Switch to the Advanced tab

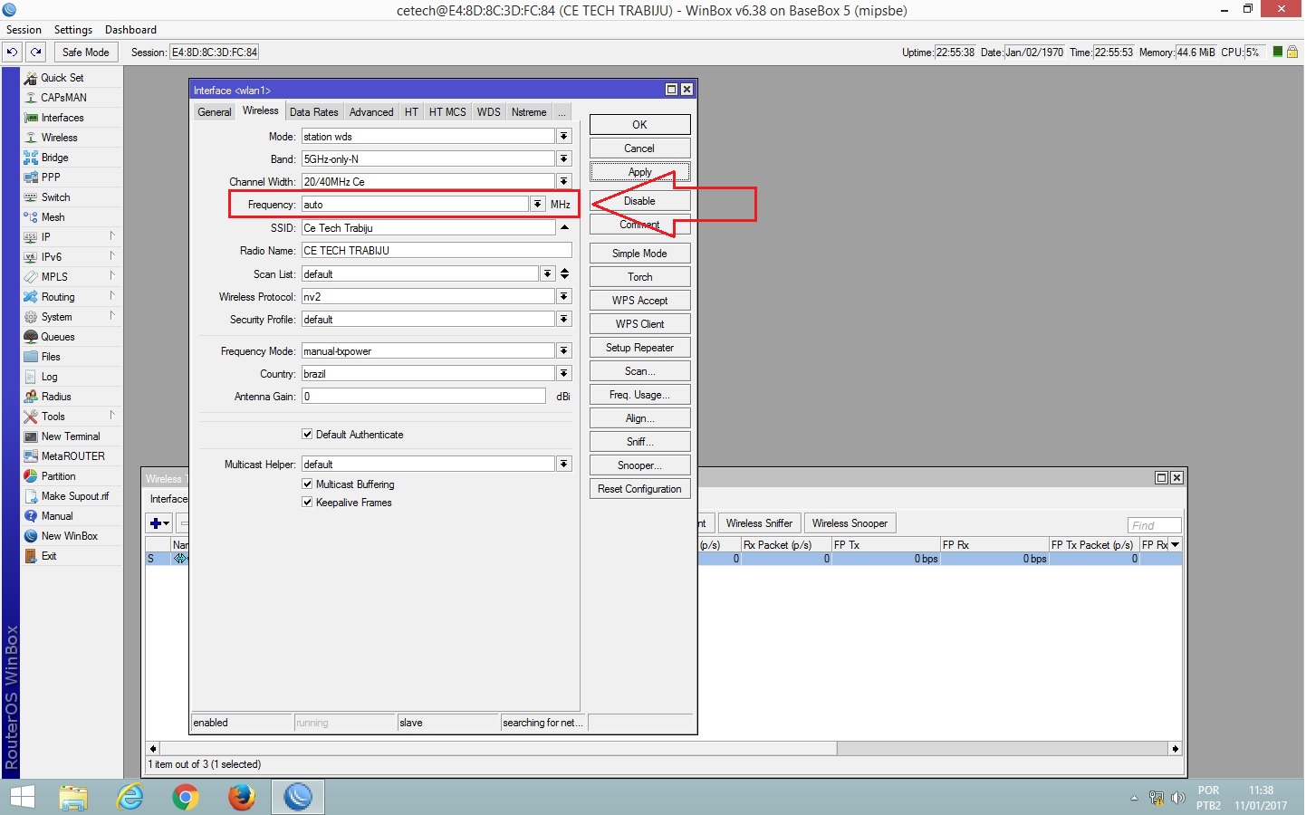point(371,112)
